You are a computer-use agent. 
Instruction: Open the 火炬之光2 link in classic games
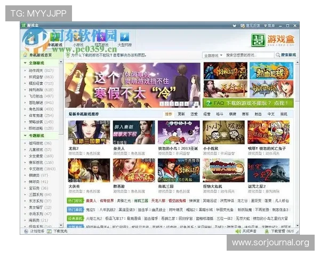(94, 219)
